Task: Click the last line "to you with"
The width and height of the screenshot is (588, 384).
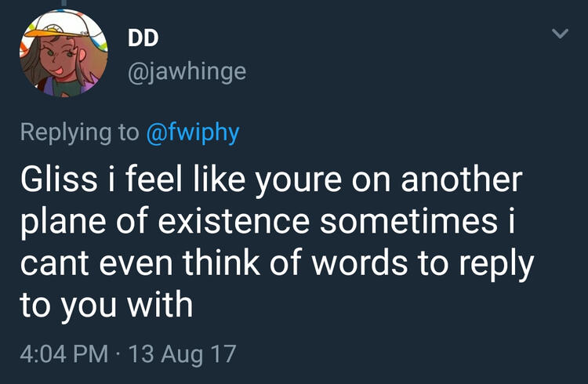Action: 107,305
